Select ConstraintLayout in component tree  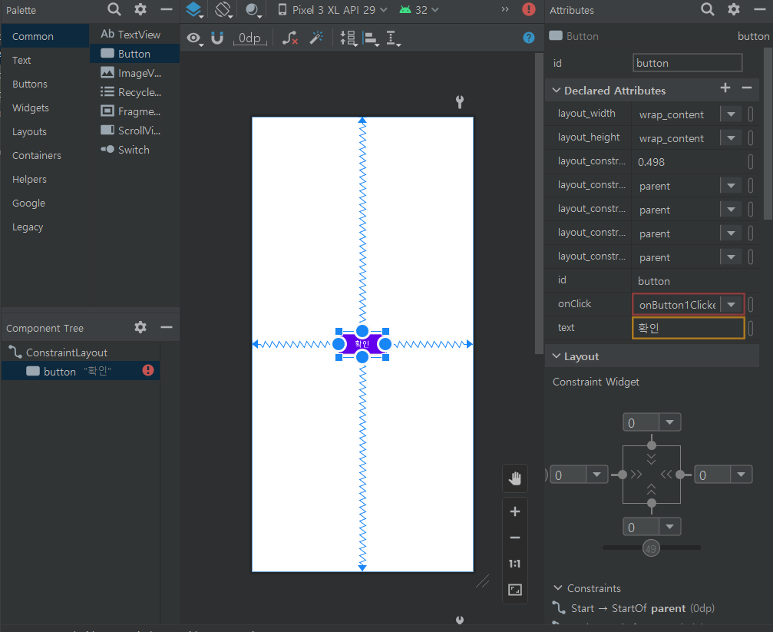[81, 352]
